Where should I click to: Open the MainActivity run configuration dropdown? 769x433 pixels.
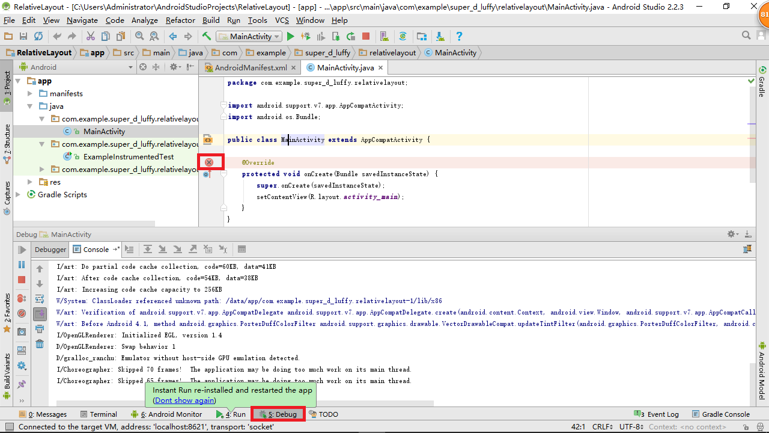click(x=249, y=37)
